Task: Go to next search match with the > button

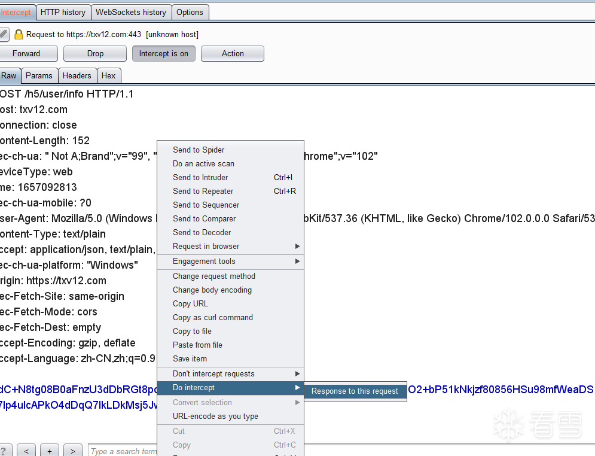Action: click(72, 451)
